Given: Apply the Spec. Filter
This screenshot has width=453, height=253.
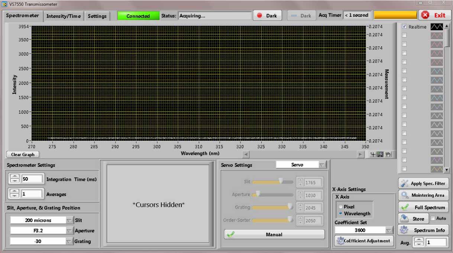Looking at the screenshot, I should coord(423,182).
